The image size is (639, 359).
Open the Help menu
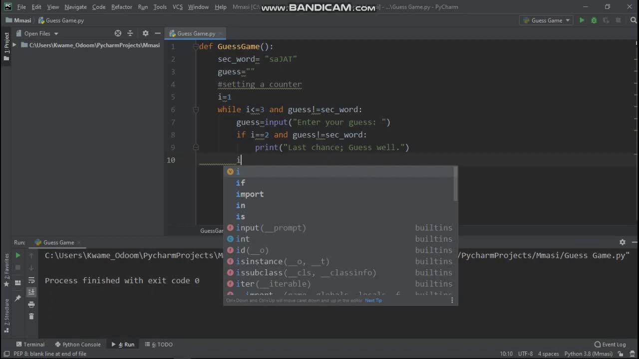pos(221,7)
